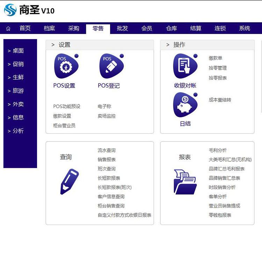
Task: Collapse the 操作 panel header
Action: pyautogui.click(x=208, y=45)
